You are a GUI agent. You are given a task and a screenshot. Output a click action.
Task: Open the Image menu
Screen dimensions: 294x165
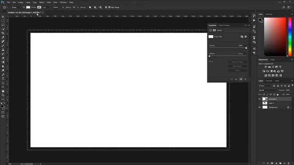(x=21, y=2)
